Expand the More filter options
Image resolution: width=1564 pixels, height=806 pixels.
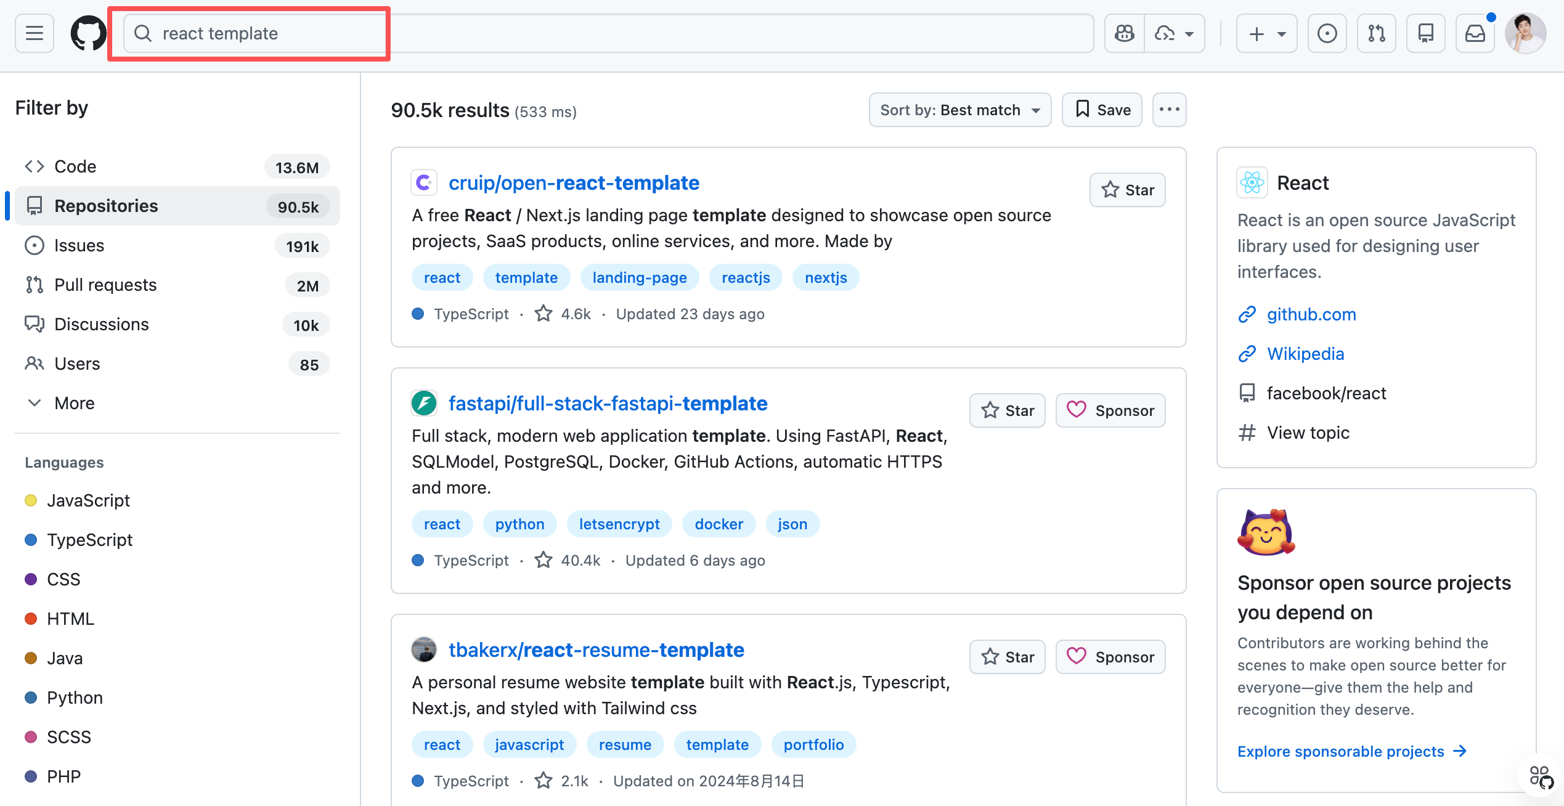tap(74, 403)
